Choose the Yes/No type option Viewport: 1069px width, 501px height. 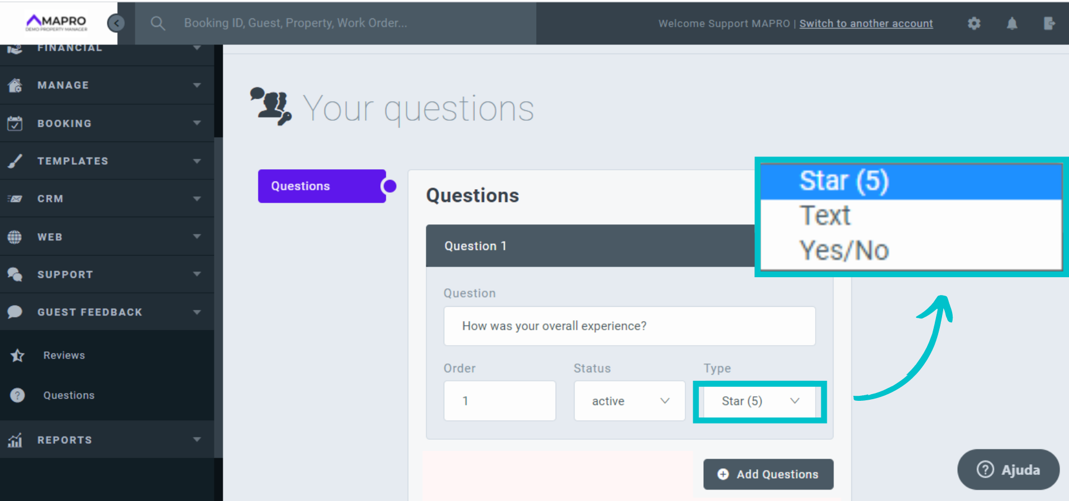click(844, 251)
